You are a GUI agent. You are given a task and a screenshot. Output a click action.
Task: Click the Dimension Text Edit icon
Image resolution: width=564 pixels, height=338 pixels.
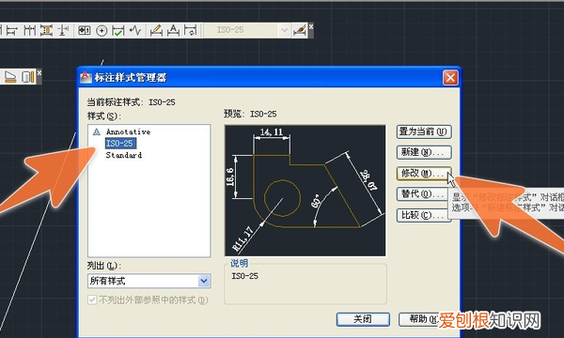coord(173,31)
